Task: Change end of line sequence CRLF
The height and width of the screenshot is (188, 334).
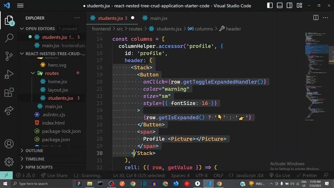Action: [218, 175]
